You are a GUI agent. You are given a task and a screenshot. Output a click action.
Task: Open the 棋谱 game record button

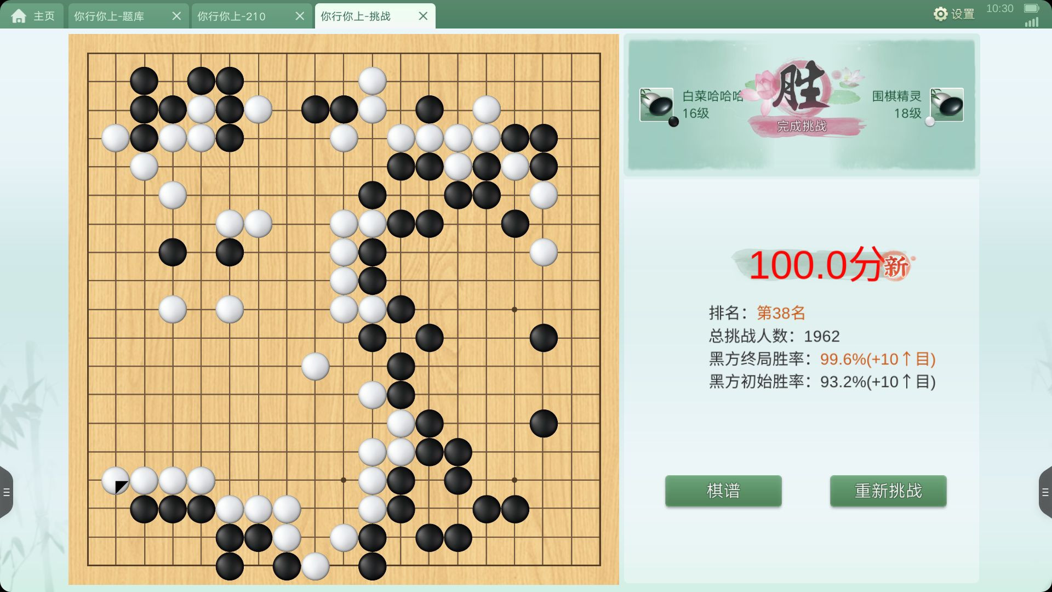click(x=723, y=491)
